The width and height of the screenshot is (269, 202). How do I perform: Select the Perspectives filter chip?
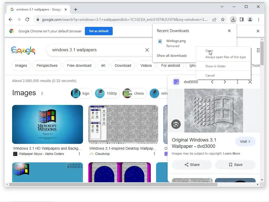click(47, 65)
